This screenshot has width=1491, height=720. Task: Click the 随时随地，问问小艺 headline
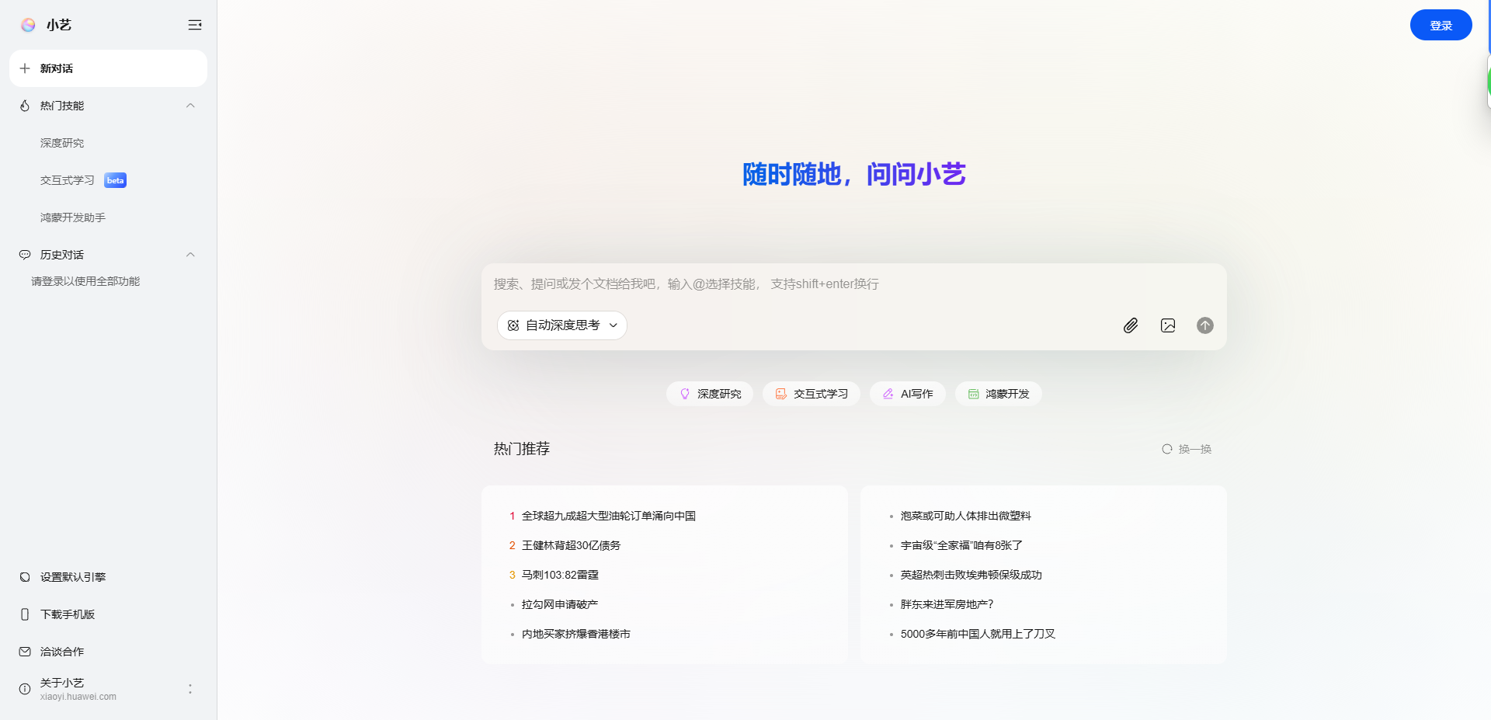tap(854, 174)
